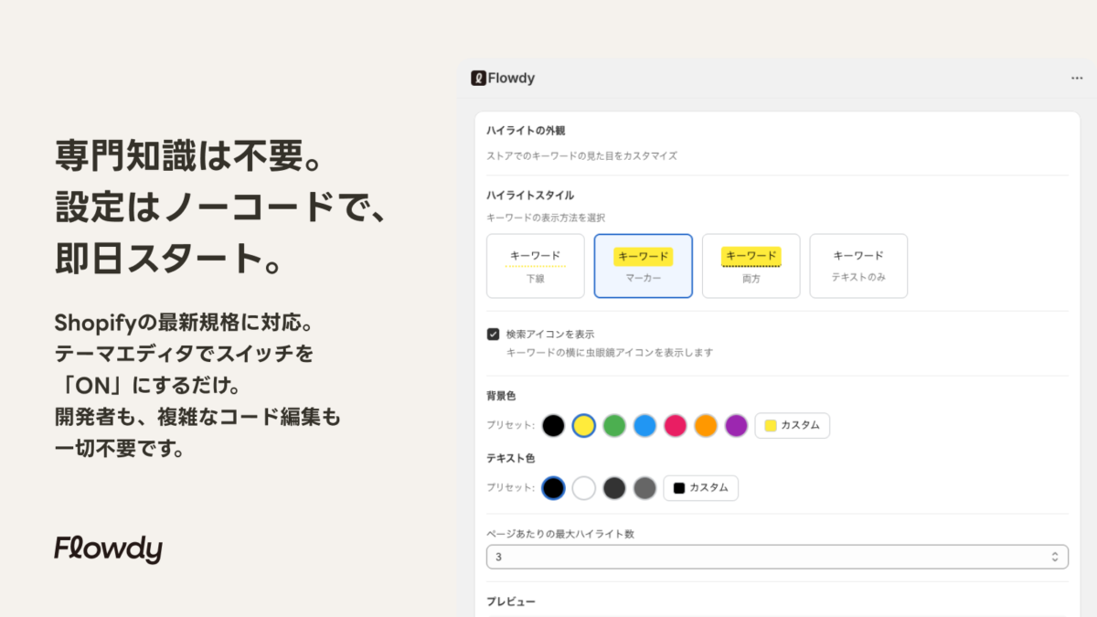This screenshot has height=617, width=1097.
Task: Select the light gray text color preset
Action: [x=645, y=488]
